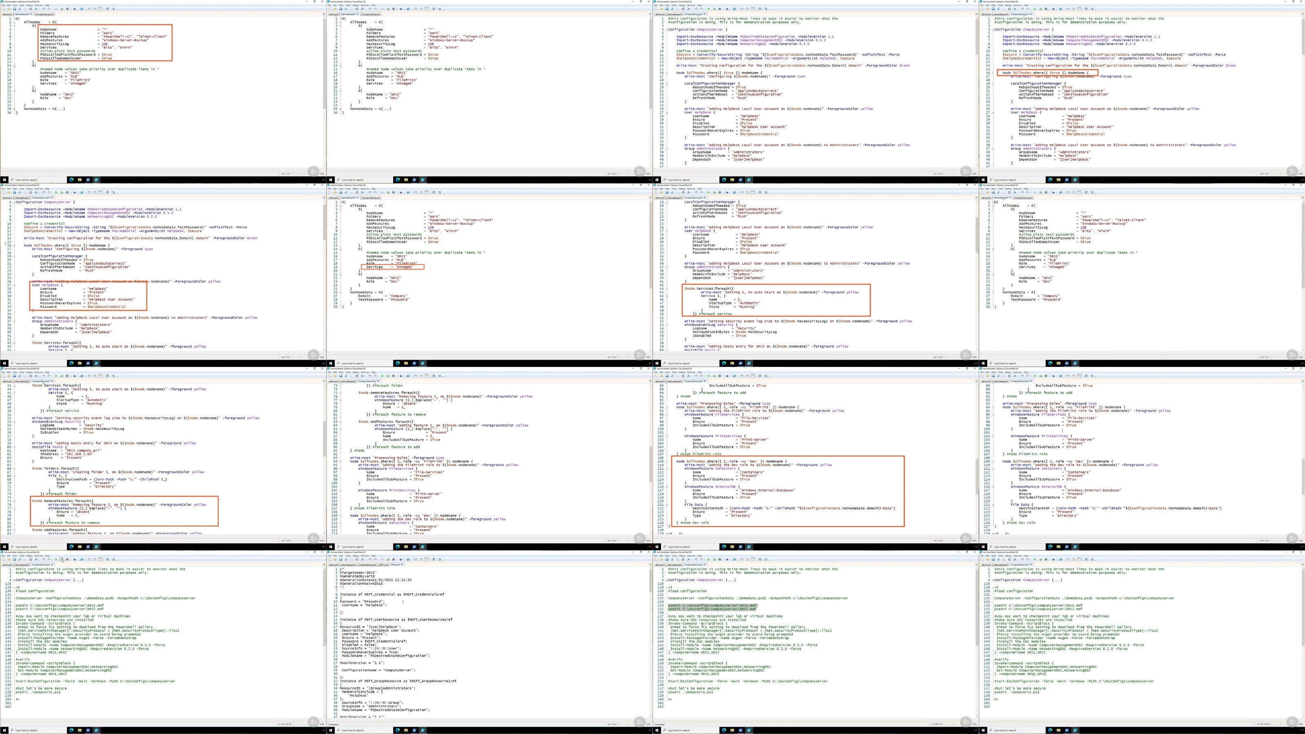Click IPAddress = "192.168.3.60" line

coord(66,454)
